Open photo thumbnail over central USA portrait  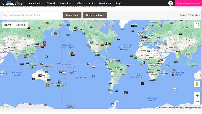pyautogui.click(x=106, y=43)
